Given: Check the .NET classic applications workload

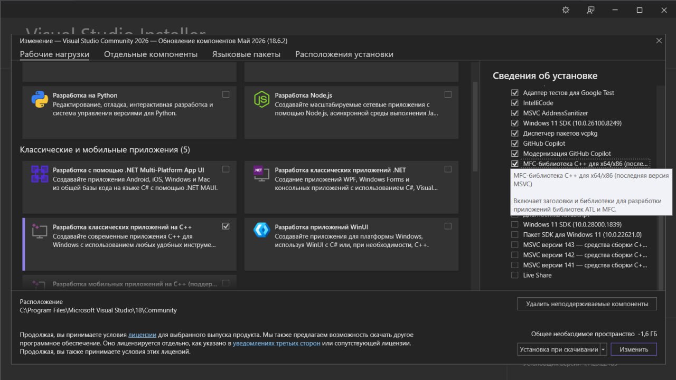Looking at the screenshot, I should click(448, 169).
